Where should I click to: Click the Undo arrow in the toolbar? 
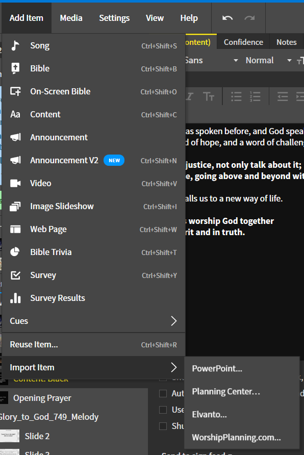(x=227, y=18)
